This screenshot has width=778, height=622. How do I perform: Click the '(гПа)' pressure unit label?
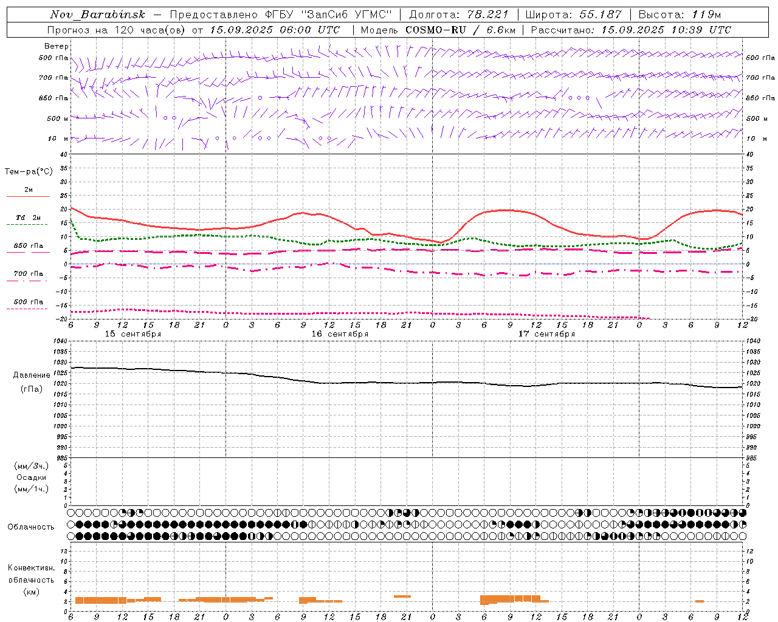pyautogui.click(x=32, y=389)
